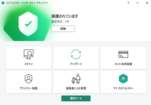The width and height of the screenshot is (151, 105).
Task: Click the カスペルスキー インターネット セキュリティ title text
Action: point(27,3)
